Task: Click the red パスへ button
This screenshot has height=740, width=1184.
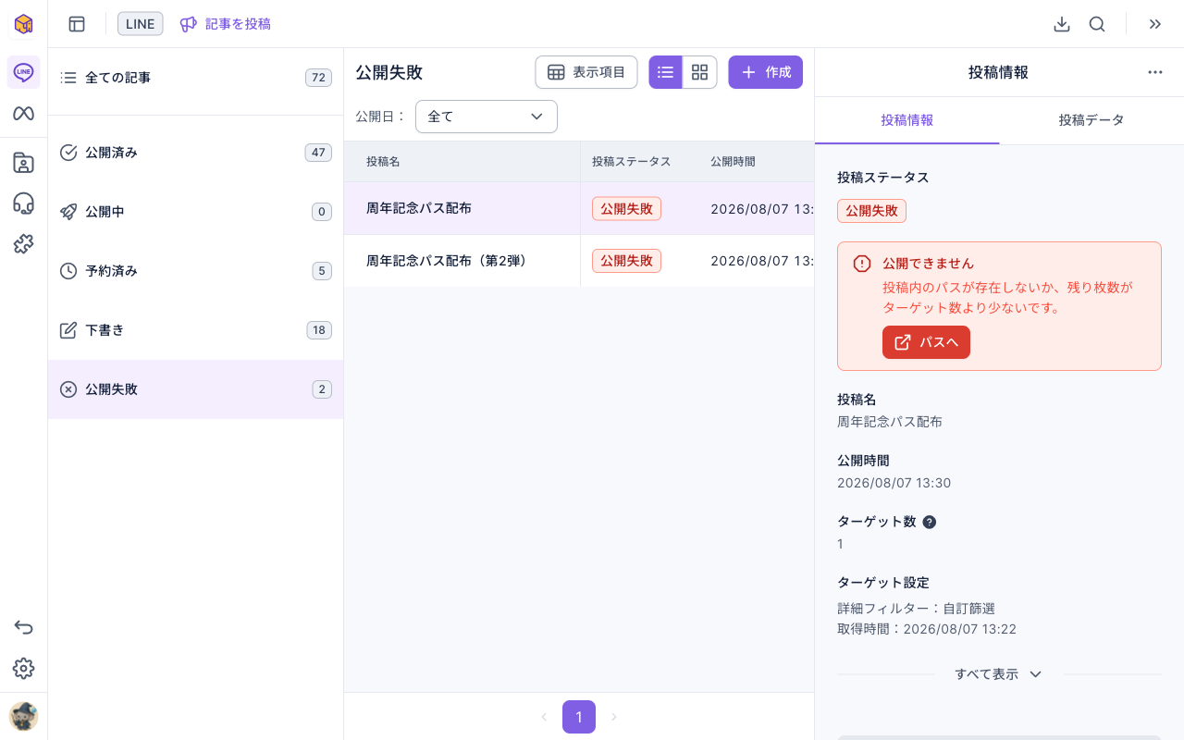Action: click(x=926, y=342)
